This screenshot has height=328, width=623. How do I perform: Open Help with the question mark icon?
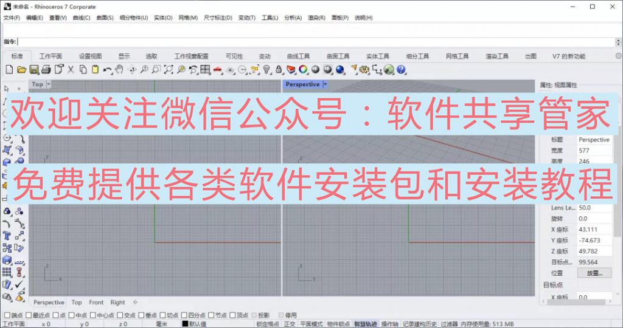(401, 70)
